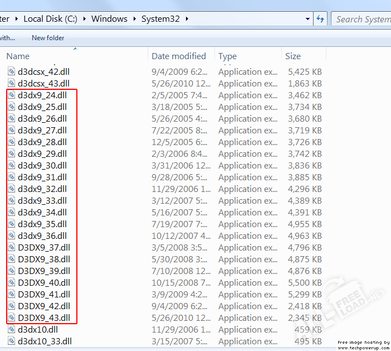Click the d3dcsx_42.dll file icon
The width and height of the screenshot is (391, 351).
tap(12, 71)
